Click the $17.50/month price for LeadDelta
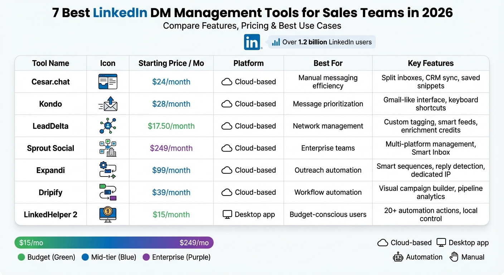 tap(171, 126)
